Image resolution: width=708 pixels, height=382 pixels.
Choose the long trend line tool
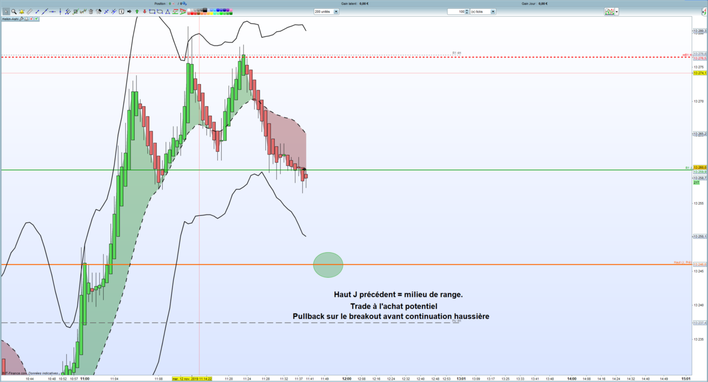[45, 11]
